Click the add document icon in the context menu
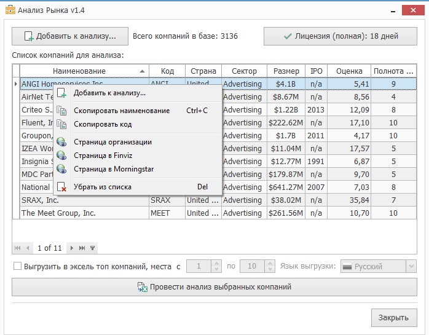This screenshot has height=335, width=429. click(61, 93)
